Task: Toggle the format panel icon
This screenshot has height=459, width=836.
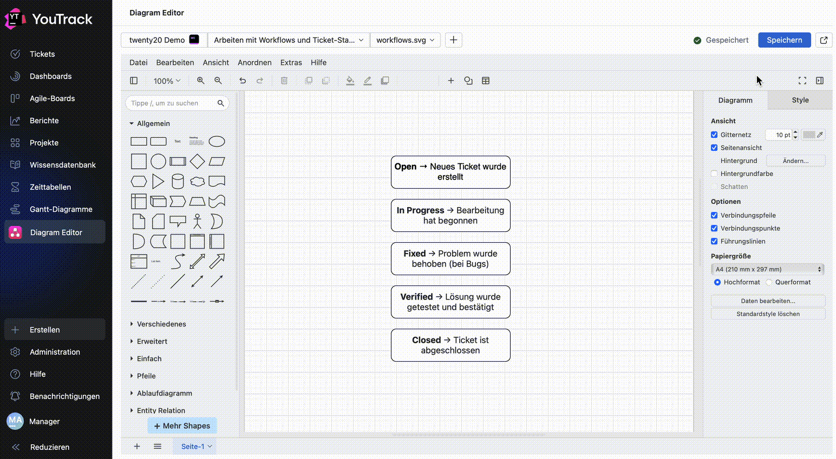Action: pyautogui.click(x=820, y=81)
